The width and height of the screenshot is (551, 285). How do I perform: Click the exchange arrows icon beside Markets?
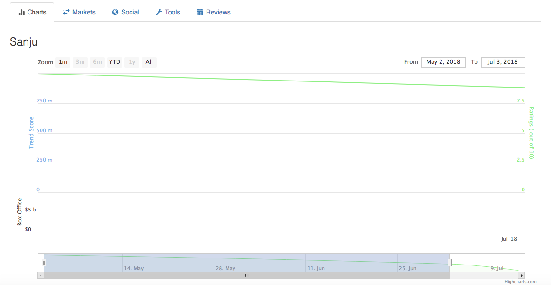click(x=66, y=12)
